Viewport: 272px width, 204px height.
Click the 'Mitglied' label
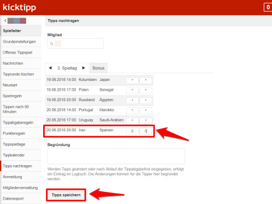coord(55,35)
